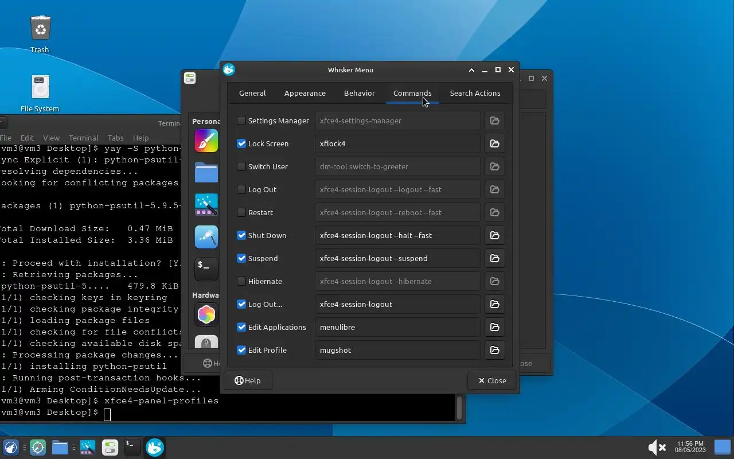Uncheck Shut Down checkbox
Image resolution: width=734 pixels, height=459 pixels.
tap(241, 235)
